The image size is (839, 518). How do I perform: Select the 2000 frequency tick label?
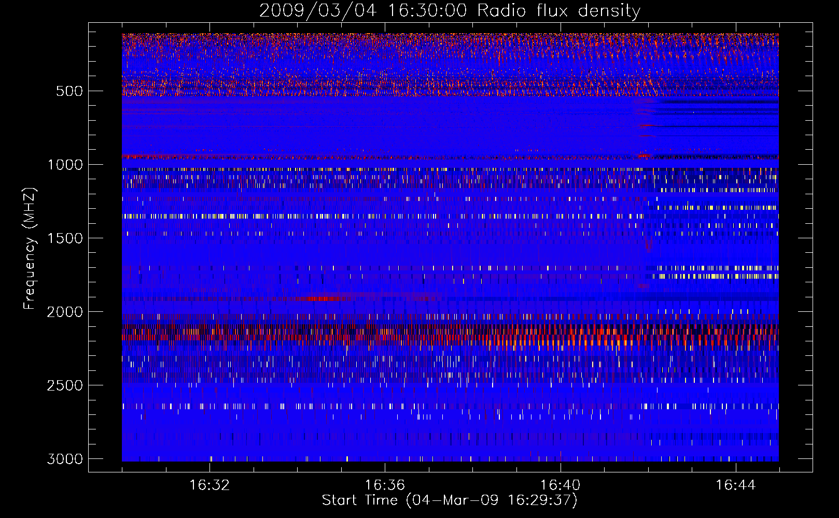[65, 312]
